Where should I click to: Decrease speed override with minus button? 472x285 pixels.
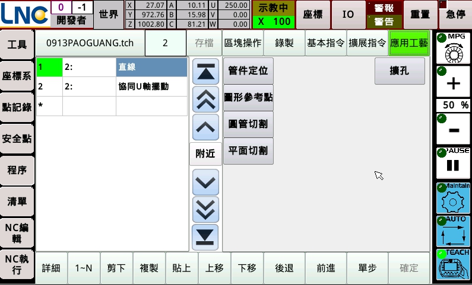(453, 129)
